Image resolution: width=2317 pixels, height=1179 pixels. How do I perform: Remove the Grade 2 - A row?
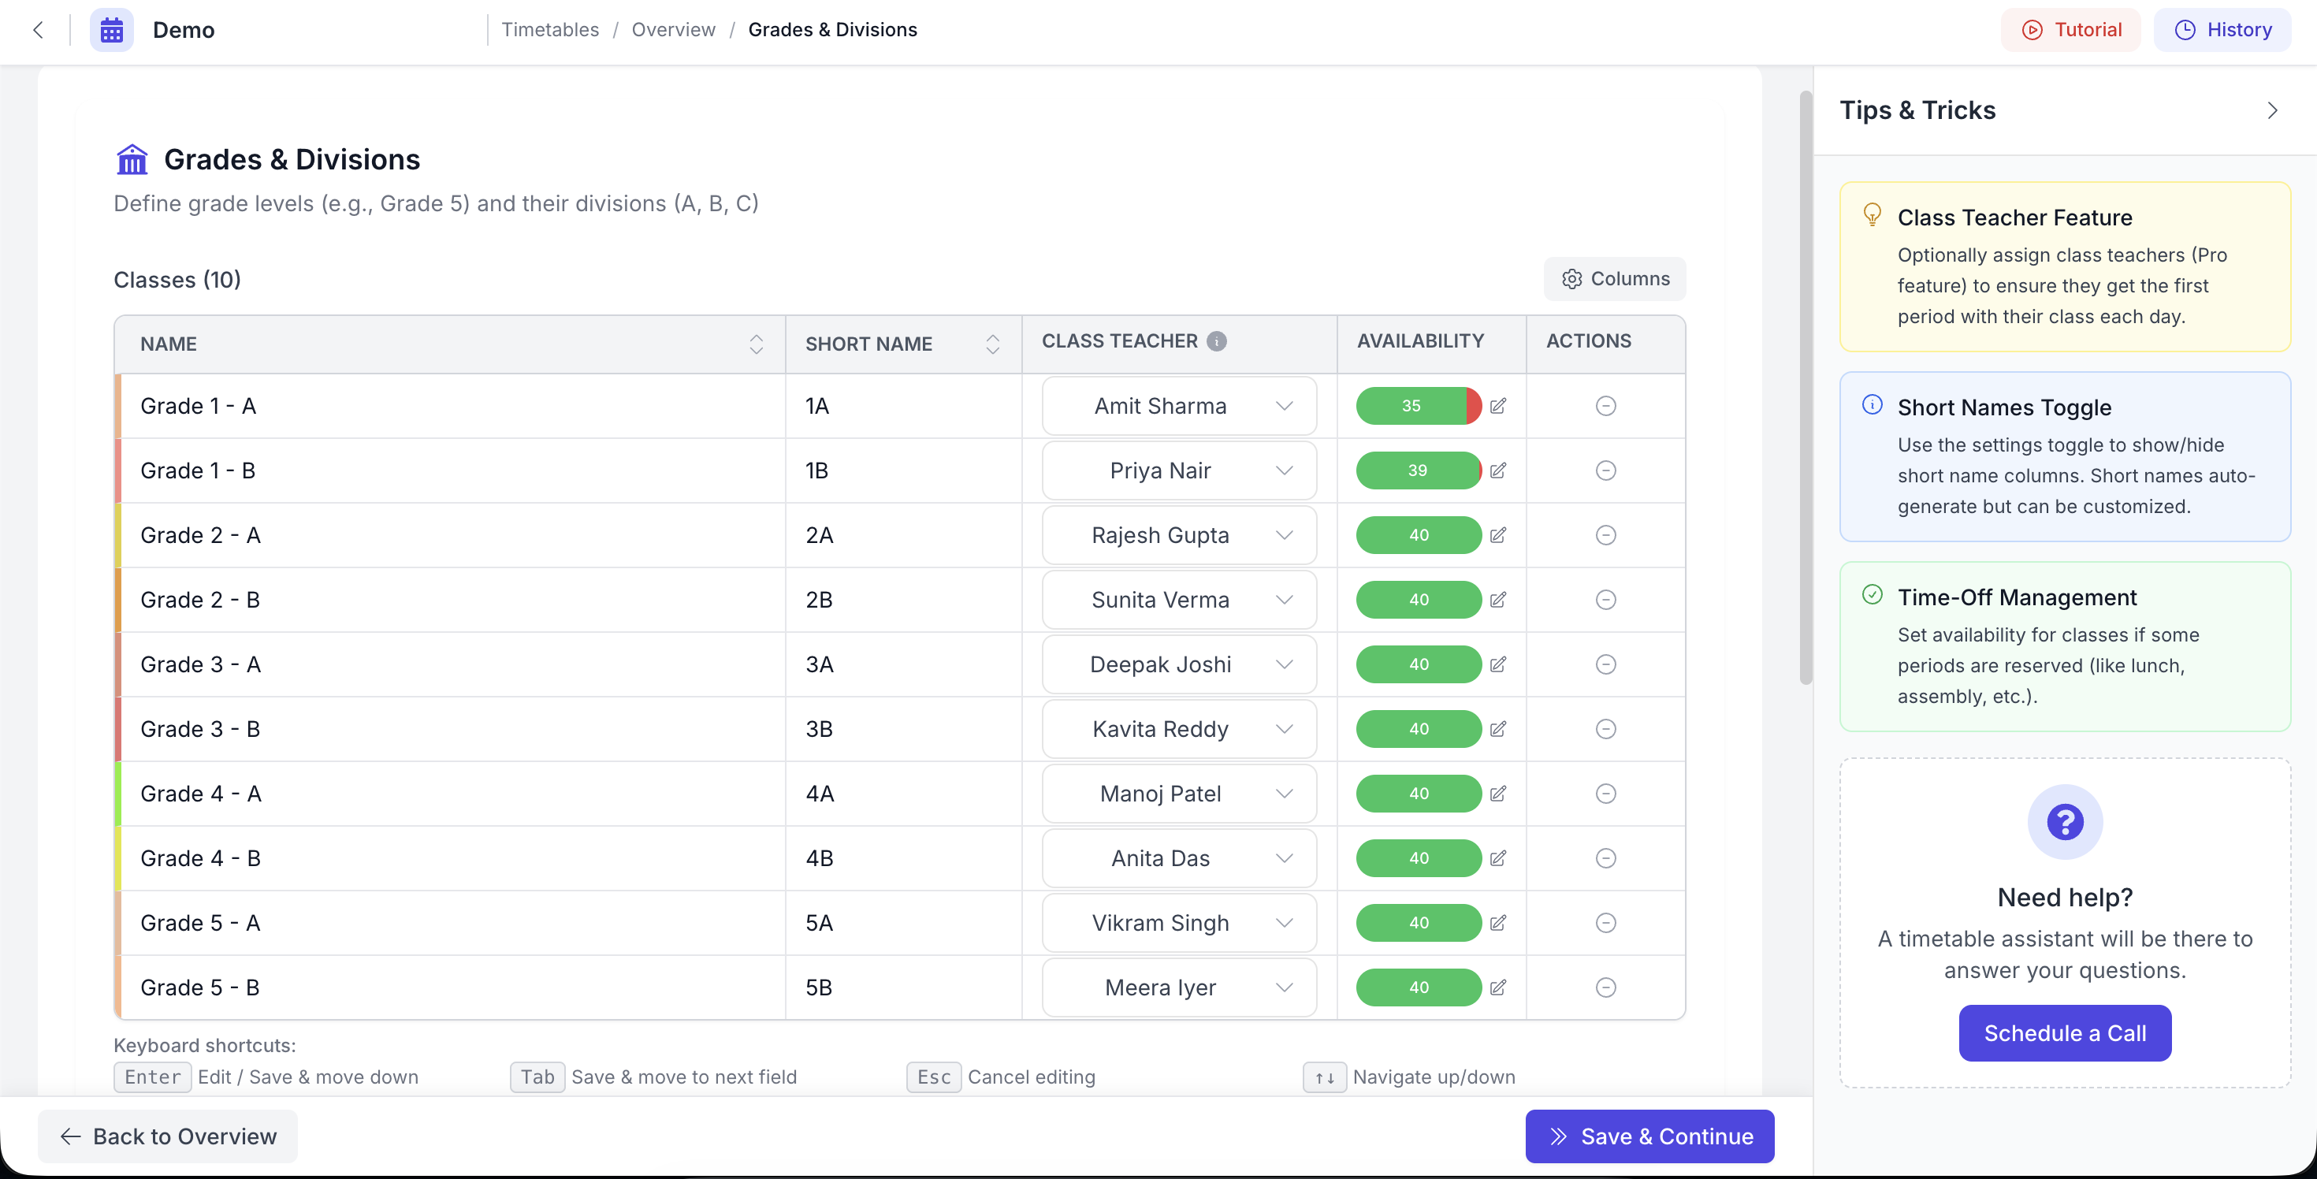point(1605,535)
